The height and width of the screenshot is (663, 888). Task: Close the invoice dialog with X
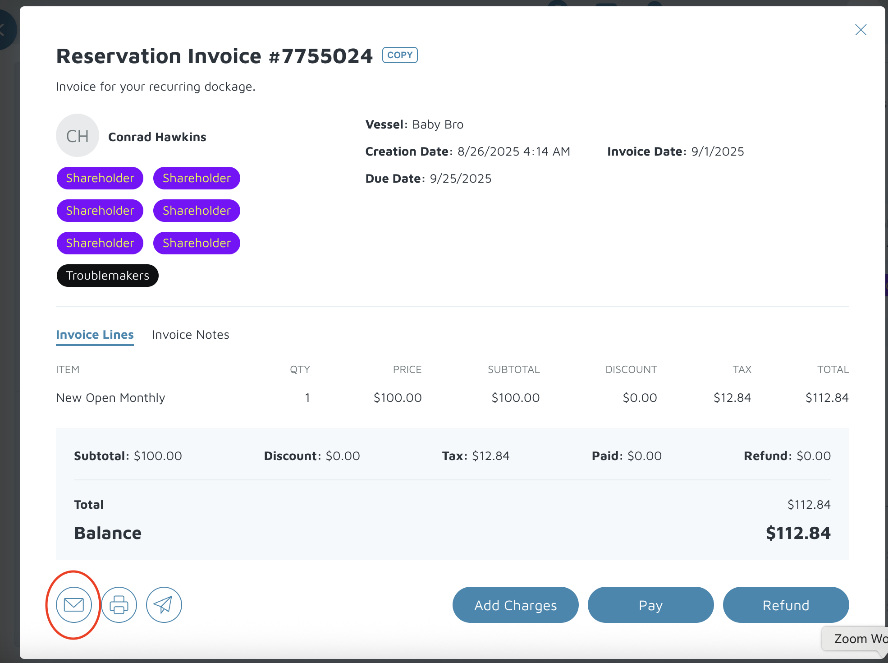coord(861,30)
